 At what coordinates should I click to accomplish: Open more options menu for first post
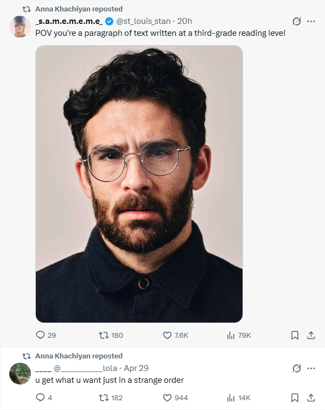click(311, 21)
